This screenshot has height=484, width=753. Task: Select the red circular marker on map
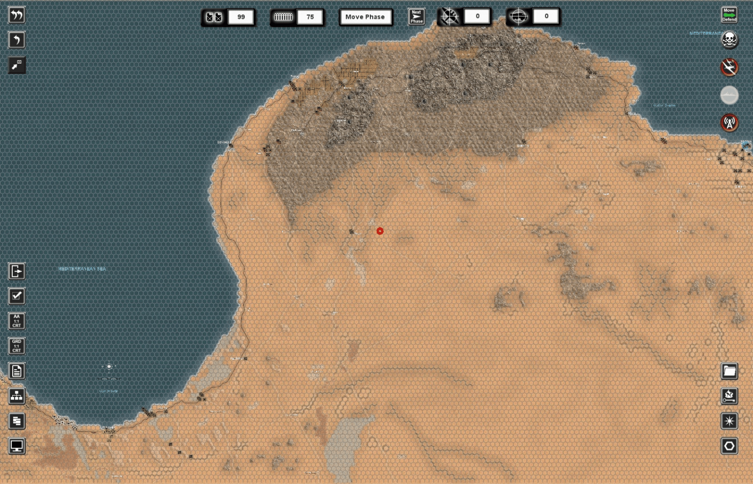380,231
